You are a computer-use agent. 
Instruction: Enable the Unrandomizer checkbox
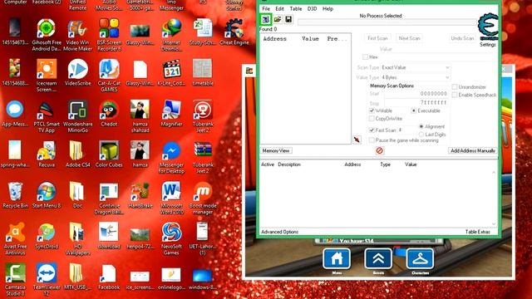pyautogui.click(x=455, y=87)
